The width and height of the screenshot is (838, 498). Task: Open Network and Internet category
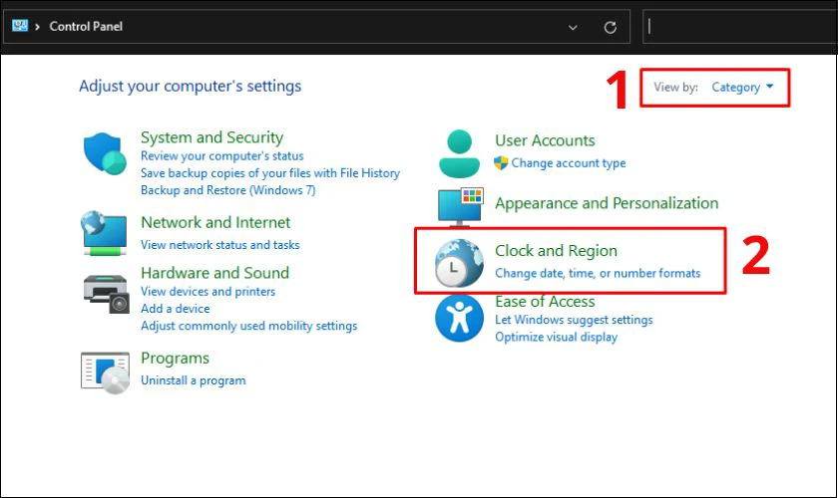215,222
